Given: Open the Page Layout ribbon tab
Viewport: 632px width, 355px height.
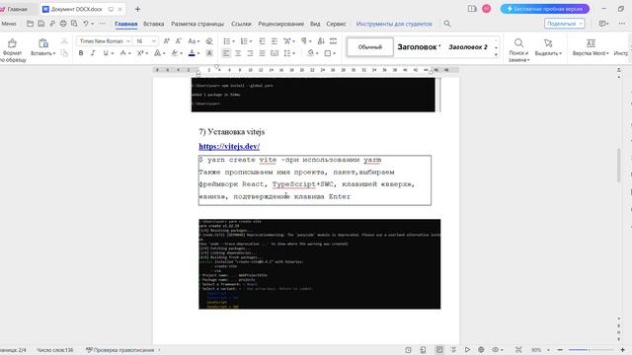Looking at the screenshot, I should pos(197,24).
